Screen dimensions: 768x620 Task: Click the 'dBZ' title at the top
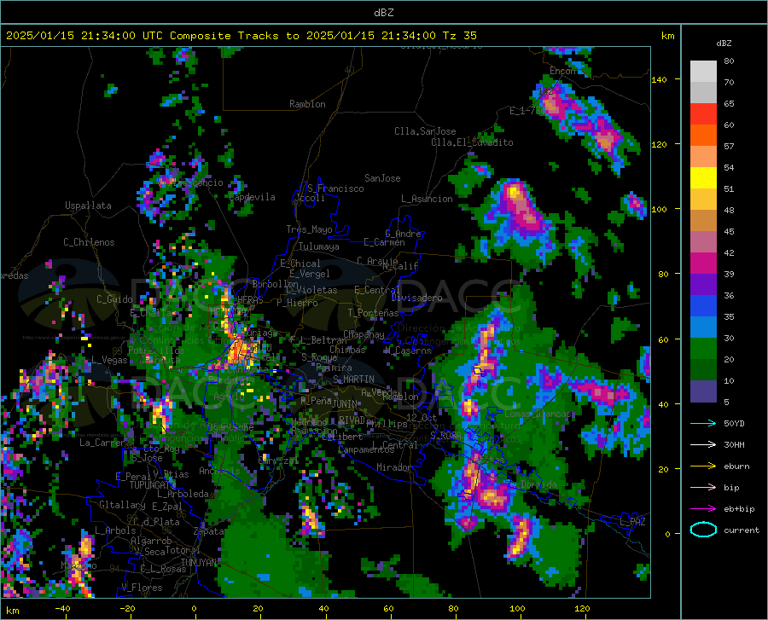(x=383, y=13)
